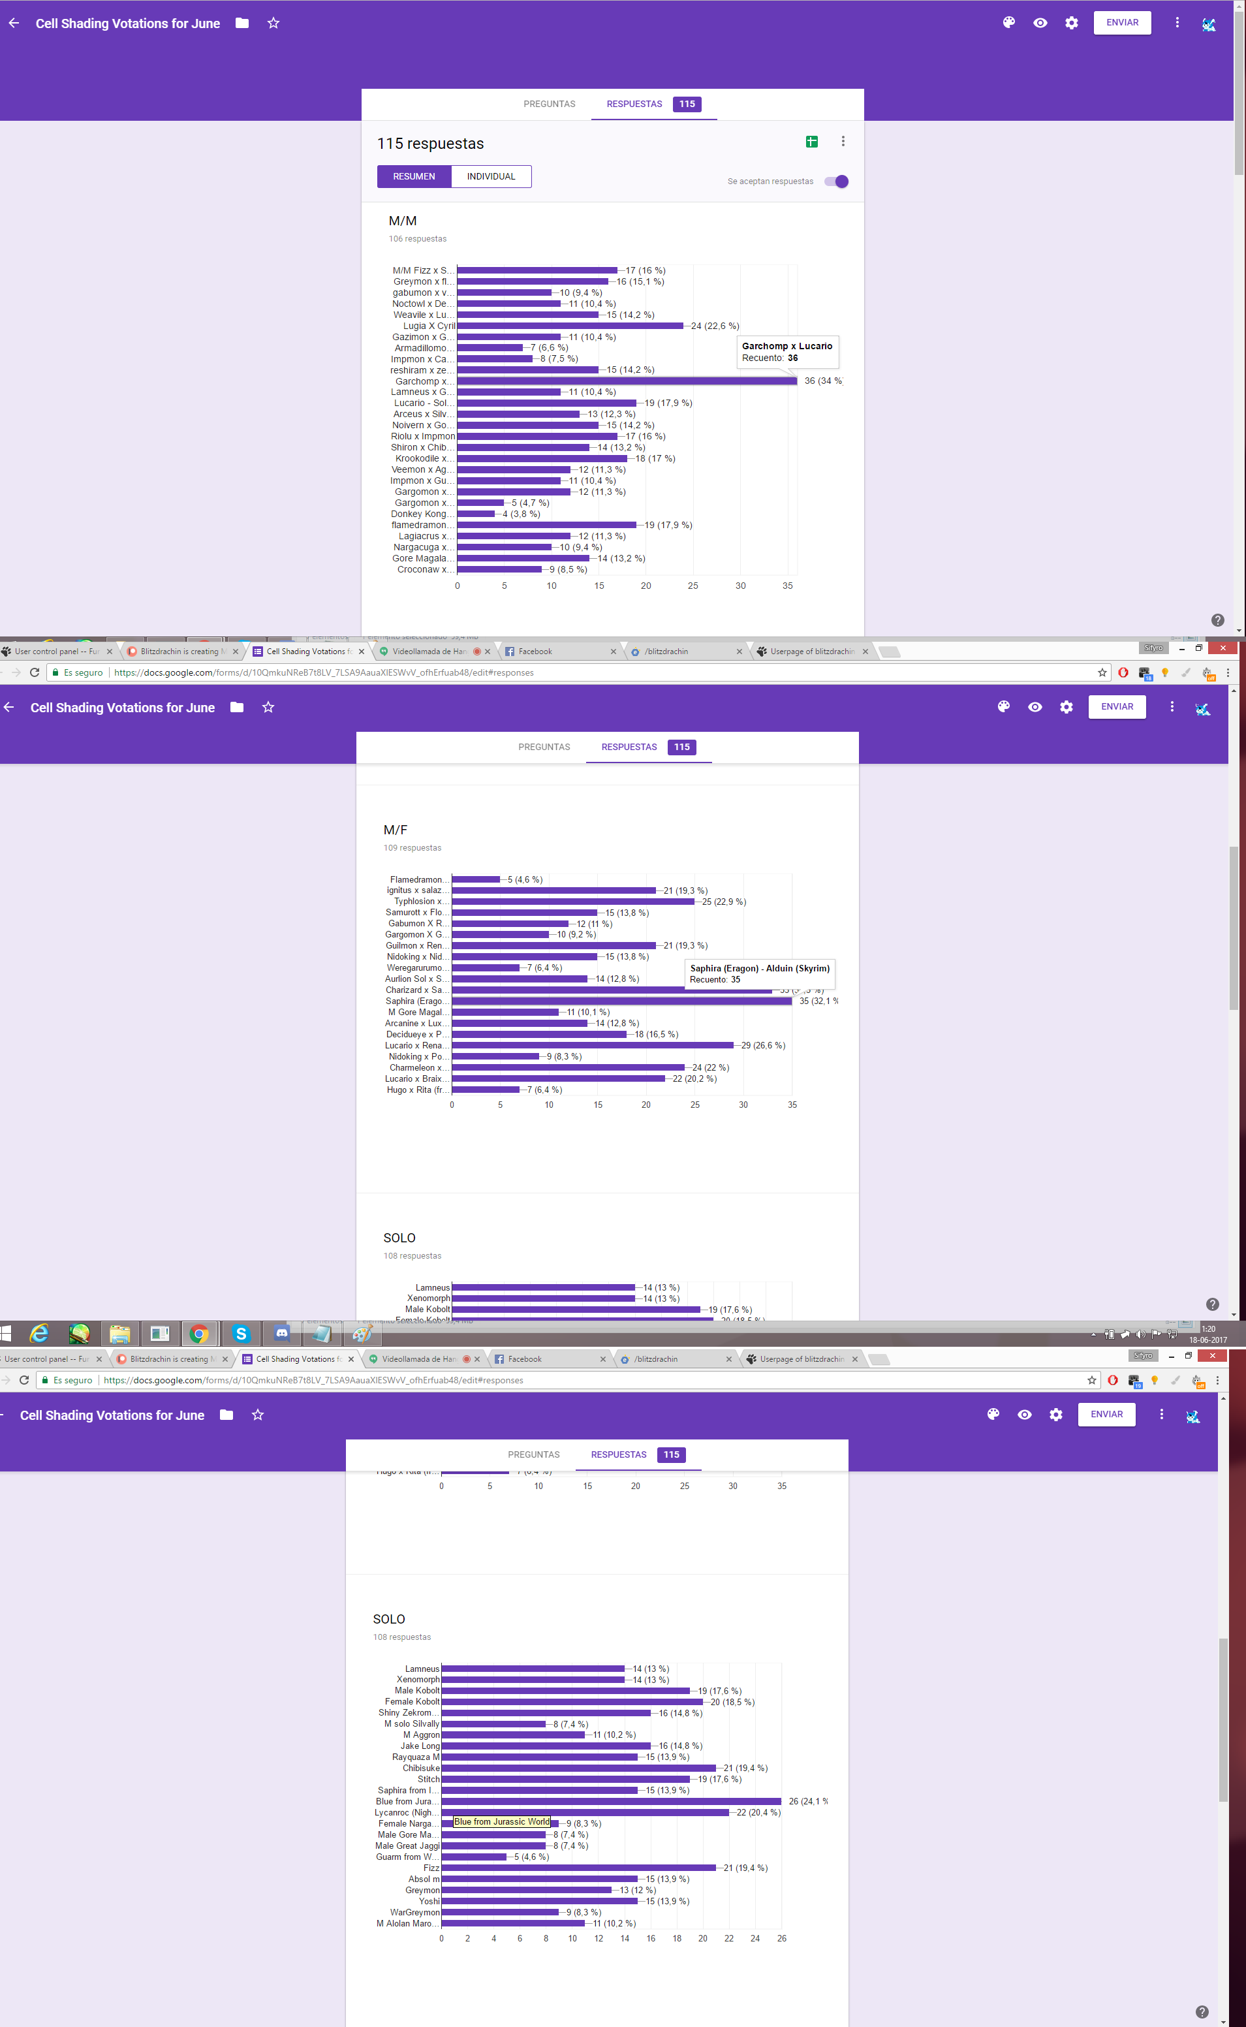Screen dimensions: 1246x2027
Task: Click the ENVIAR button in top capture
Action: 1121,22
